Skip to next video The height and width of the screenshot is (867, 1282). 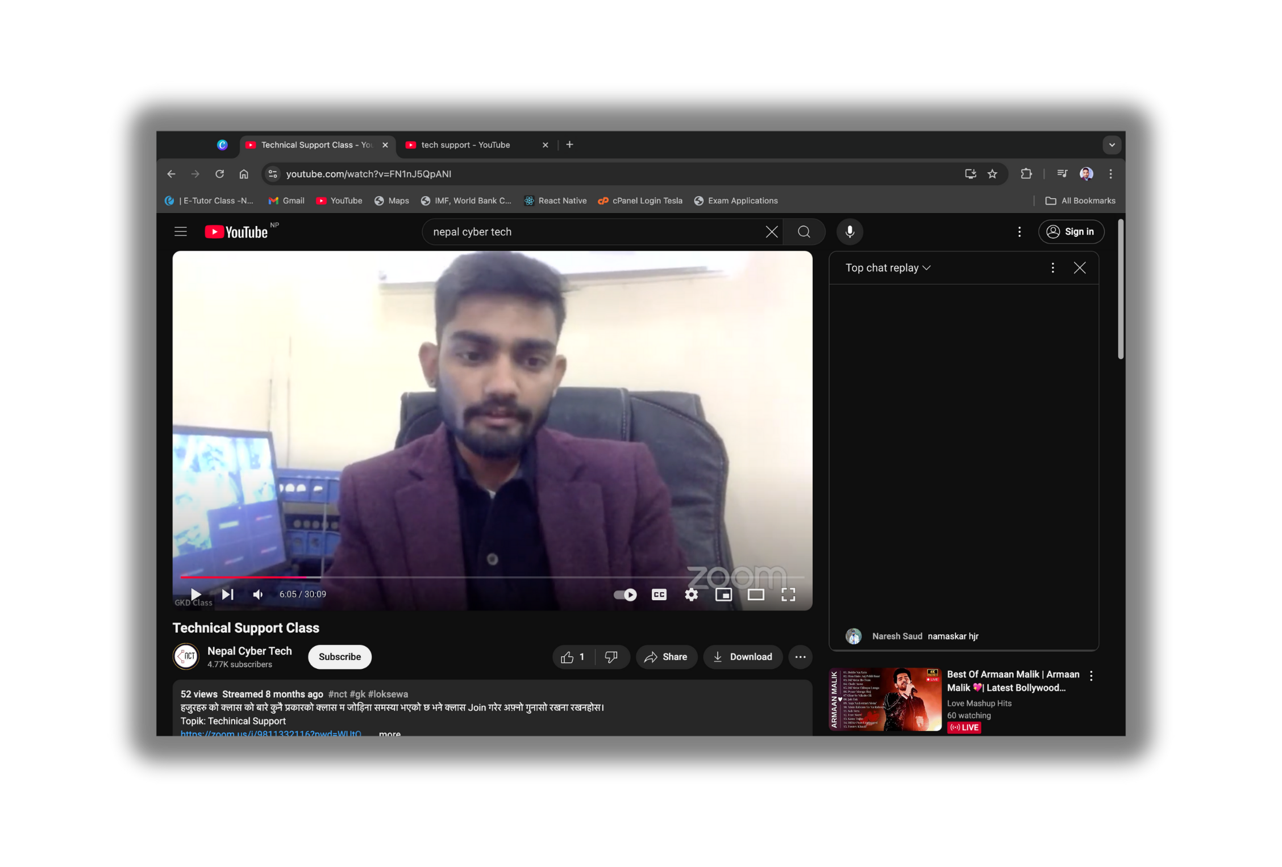click(228, 594)
